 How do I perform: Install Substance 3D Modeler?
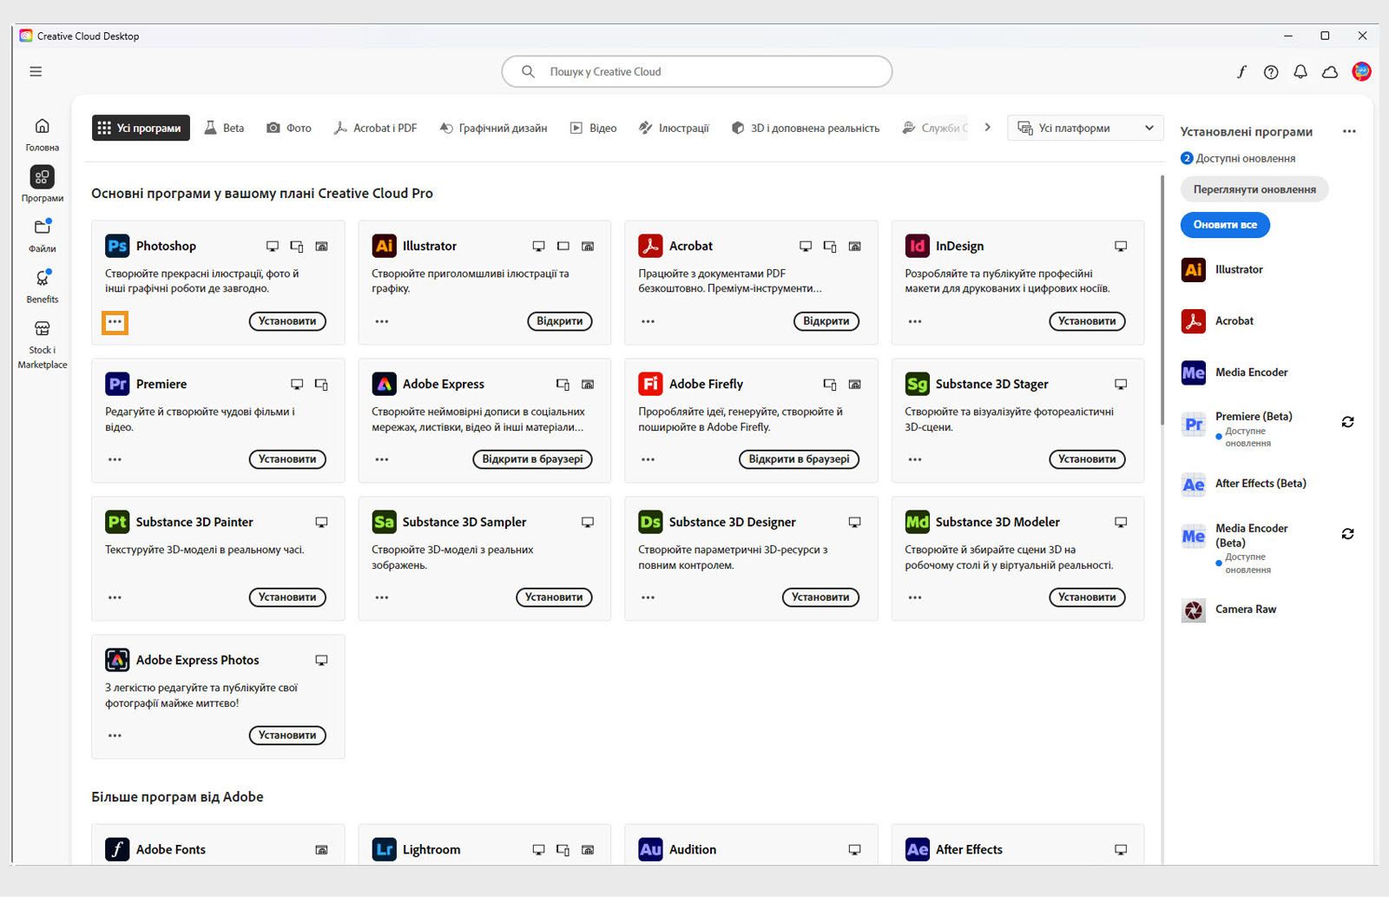click(1087, 597)
